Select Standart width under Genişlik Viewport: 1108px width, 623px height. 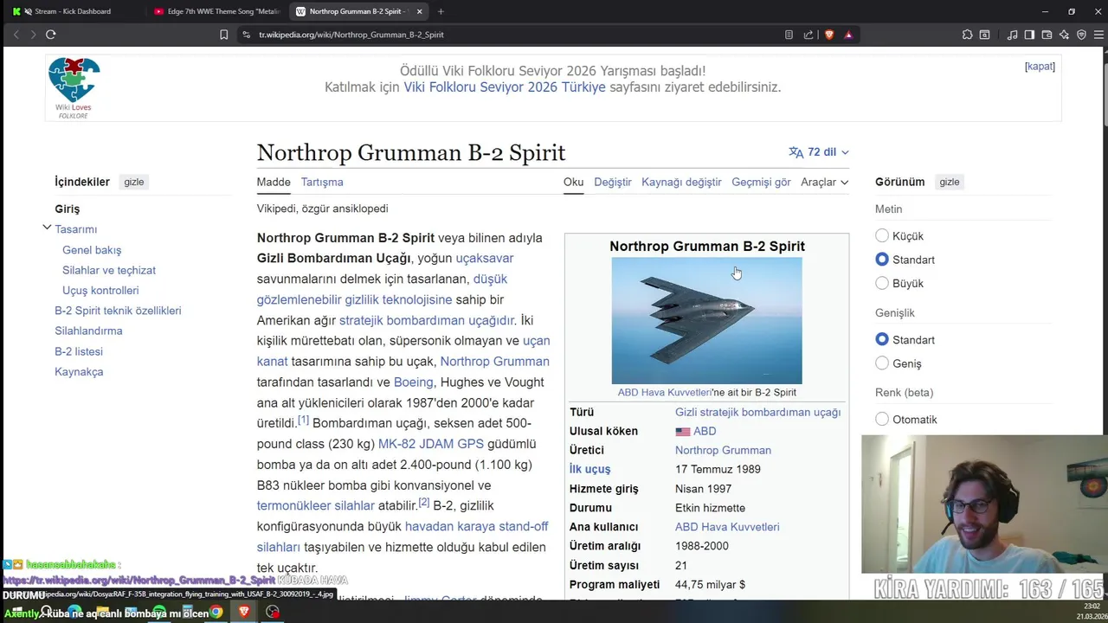coord(882,339)
